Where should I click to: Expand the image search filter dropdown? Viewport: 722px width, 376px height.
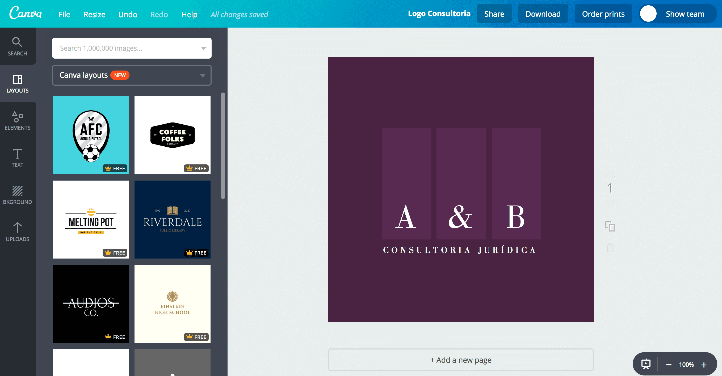[x=204, y=48]
